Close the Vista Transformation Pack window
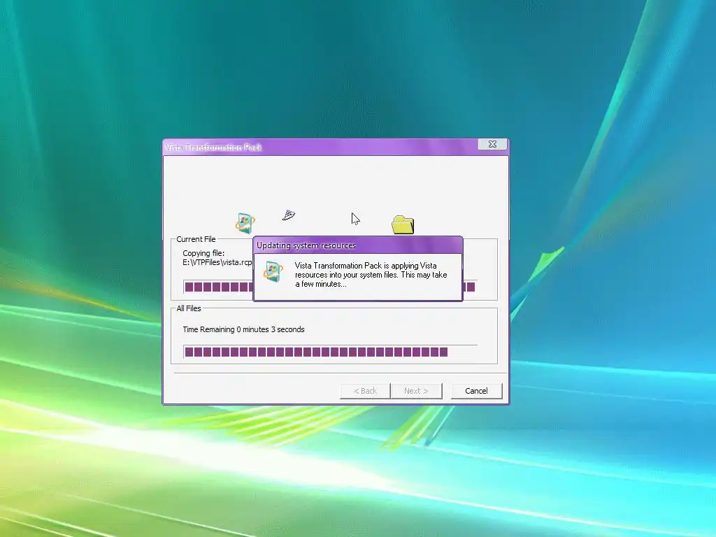 492,144
